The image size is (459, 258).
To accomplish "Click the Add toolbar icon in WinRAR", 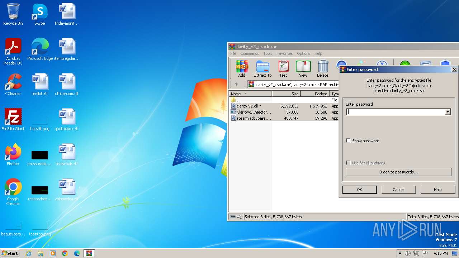I will point(242,68).
